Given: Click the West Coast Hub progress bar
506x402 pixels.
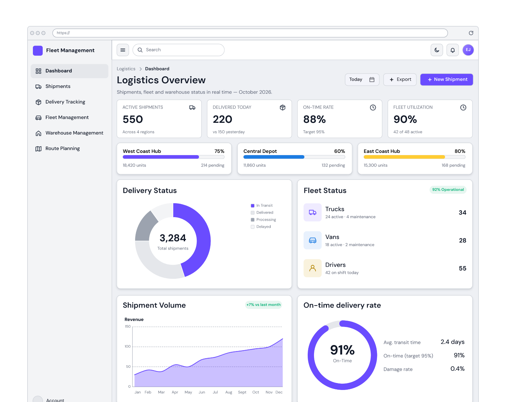Looking at the screenshot, I should pos(174,157).
